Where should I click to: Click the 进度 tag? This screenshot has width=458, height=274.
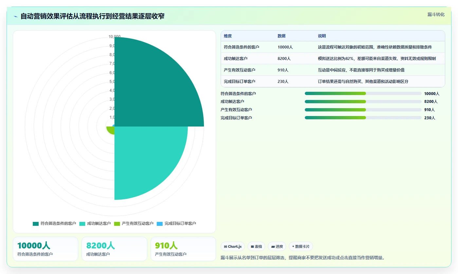tap(277, 246)
